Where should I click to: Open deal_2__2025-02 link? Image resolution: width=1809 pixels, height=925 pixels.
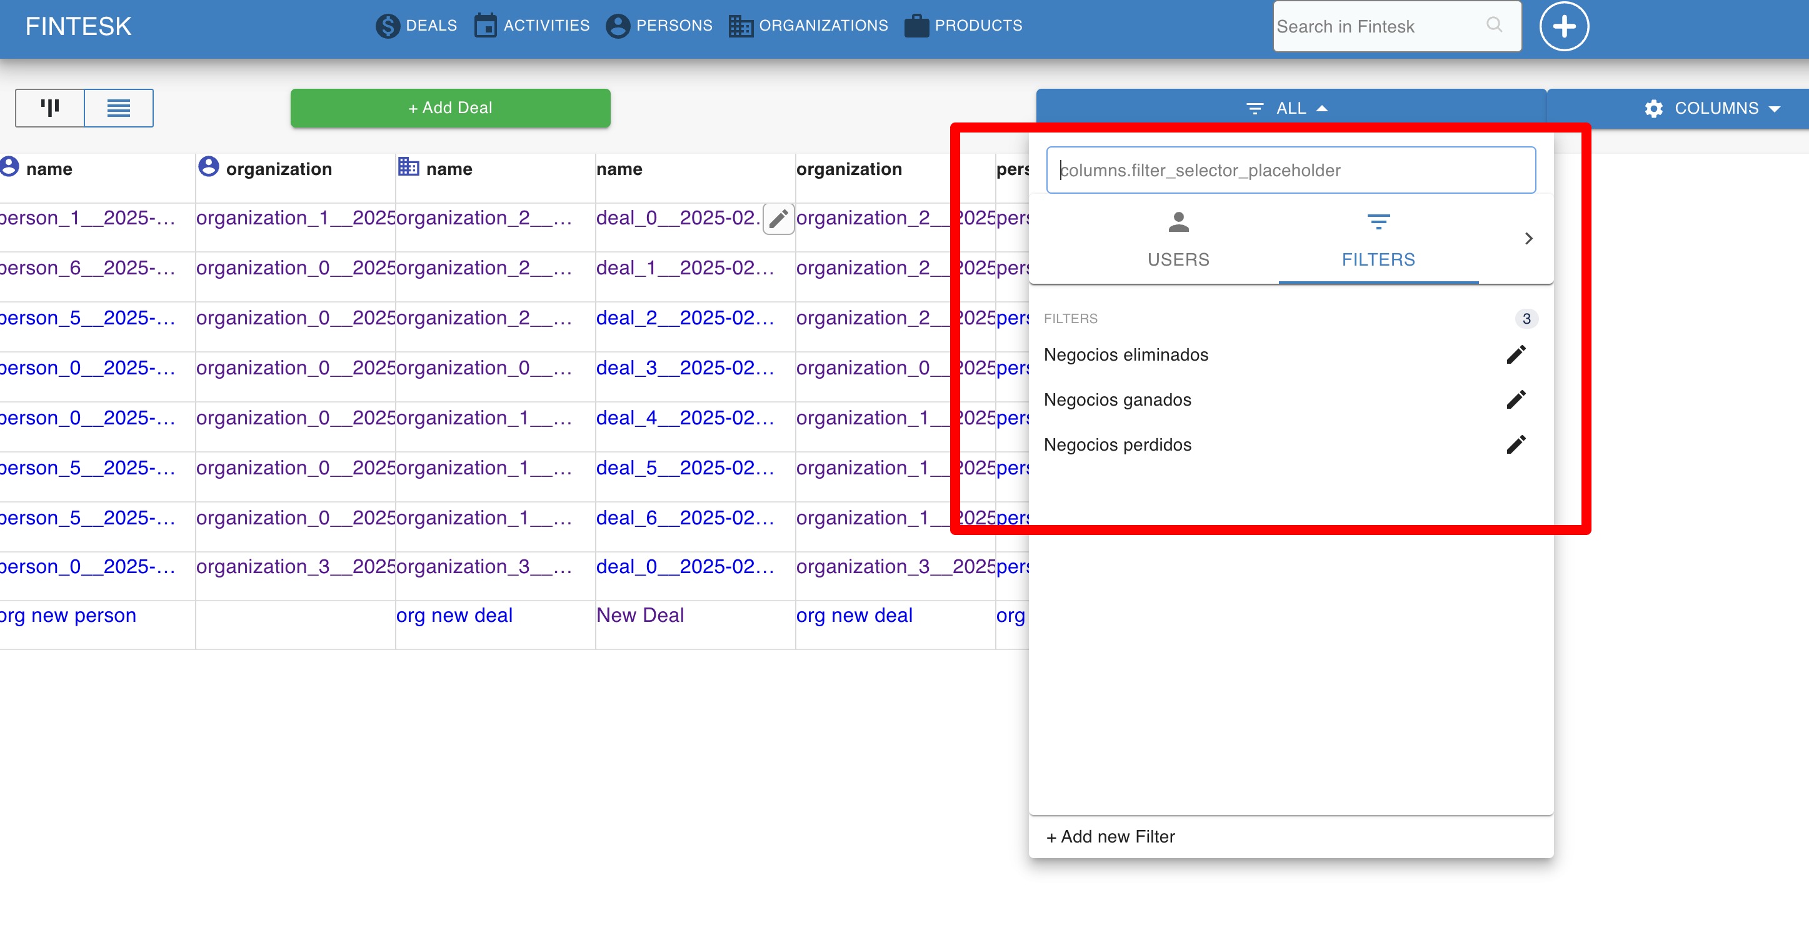click(684, 318)
